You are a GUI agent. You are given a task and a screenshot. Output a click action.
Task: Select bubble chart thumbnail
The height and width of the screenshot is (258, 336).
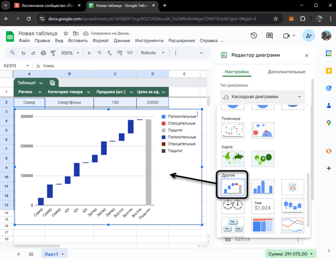click(x=263, y=130)
